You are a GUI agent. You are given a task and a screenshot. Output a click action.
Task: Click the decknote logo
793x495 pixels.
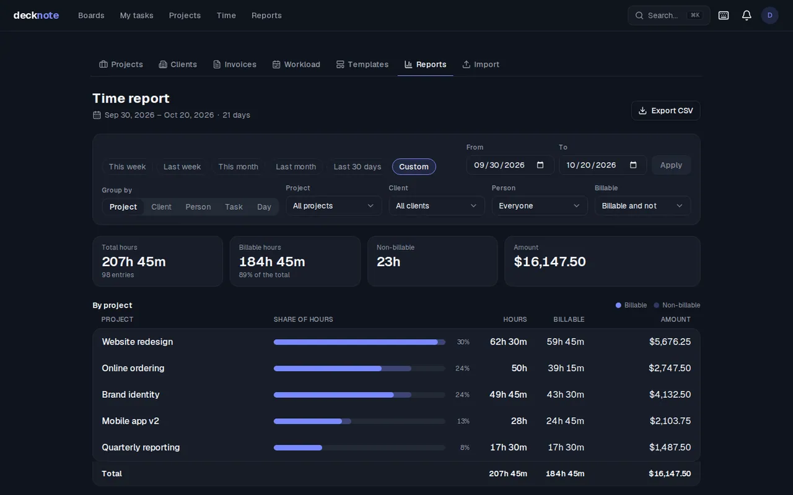click(x=36, y=15)
